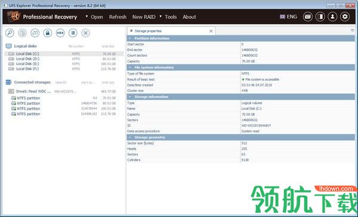Select Local Disk (D:) row

[x=64, y=59]
